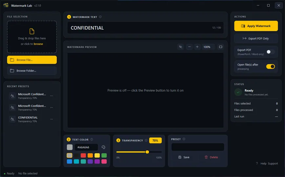Click the info icon beside Text Color
Image resolution: width=285 pixels, height=177 pixels.
92,139
